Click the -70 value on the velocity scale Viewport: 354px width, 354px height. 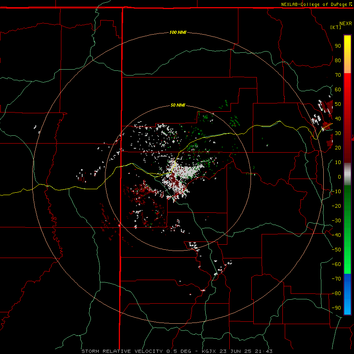tap(336, 279)
